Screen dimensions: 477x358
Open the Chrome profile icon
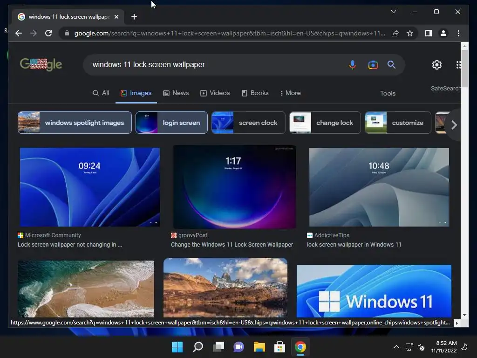443,33
